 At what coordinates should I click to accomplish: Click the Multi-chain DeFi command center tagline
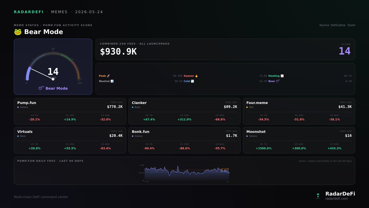click(41, 197)
